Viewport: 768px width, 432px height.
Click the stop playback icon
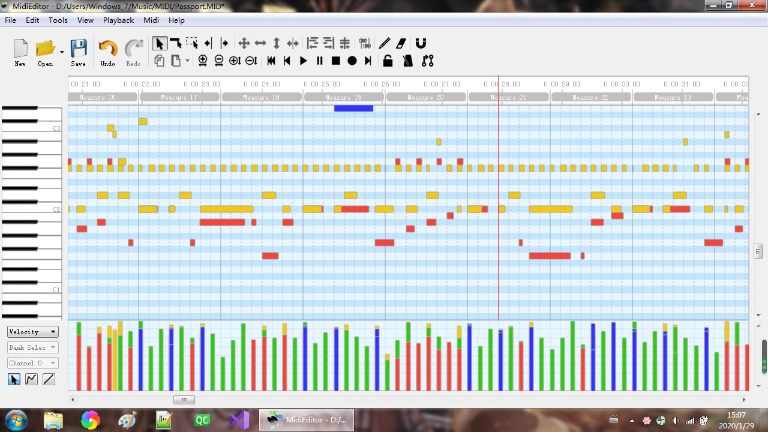tap(336, 61)
